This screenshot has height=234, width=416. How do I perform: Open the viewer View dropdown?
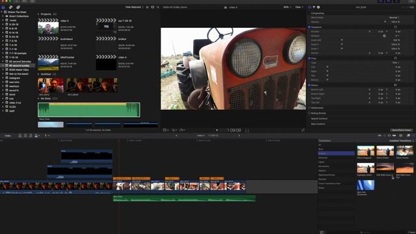point(299,7)
